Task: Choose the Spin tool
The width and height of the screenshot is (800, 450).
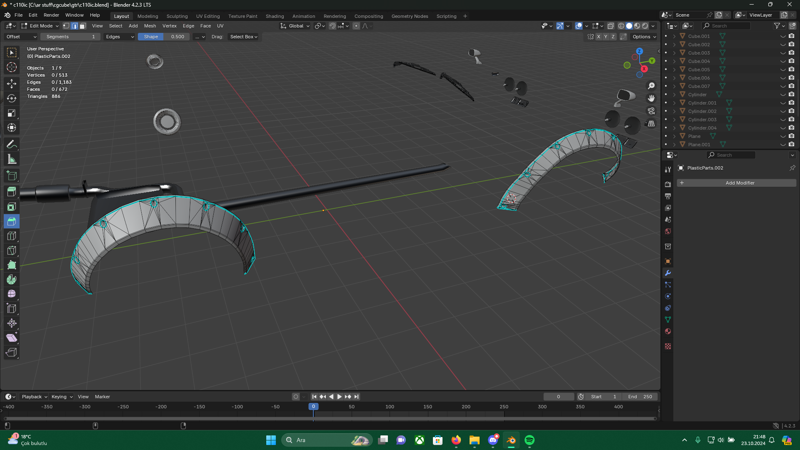Action: point(12,280)
